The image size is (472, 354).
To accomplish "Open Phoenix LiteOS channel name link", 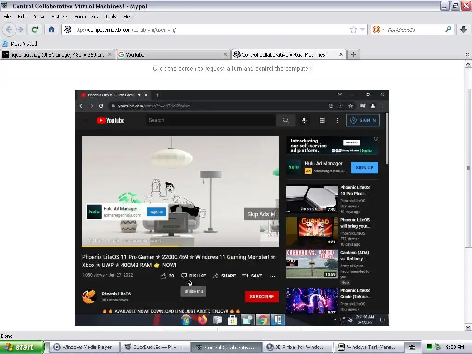I will click(x=116, y=294).
